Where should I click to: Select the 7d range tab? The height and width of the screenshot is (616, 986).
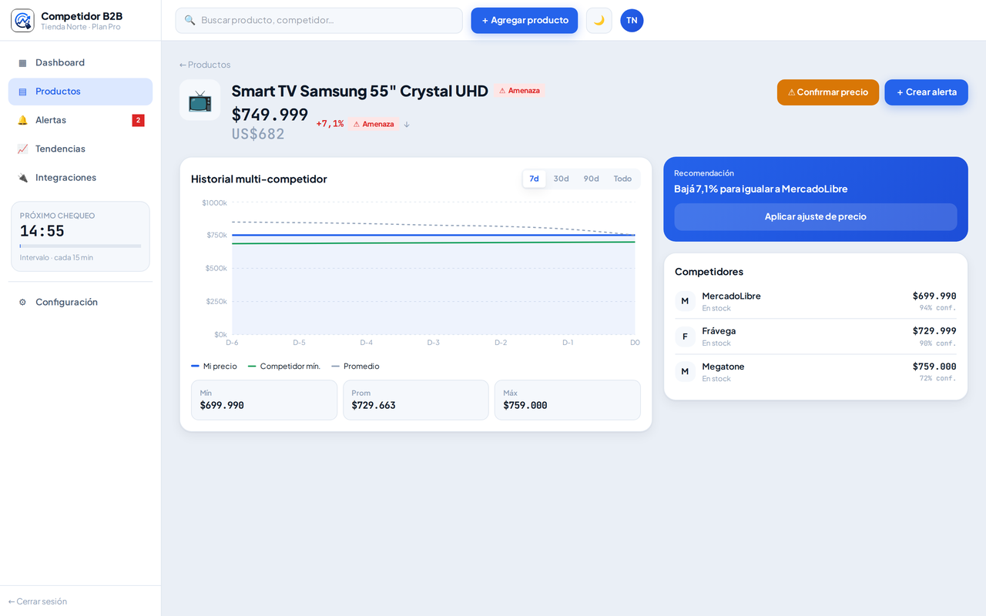coord(534,179)
